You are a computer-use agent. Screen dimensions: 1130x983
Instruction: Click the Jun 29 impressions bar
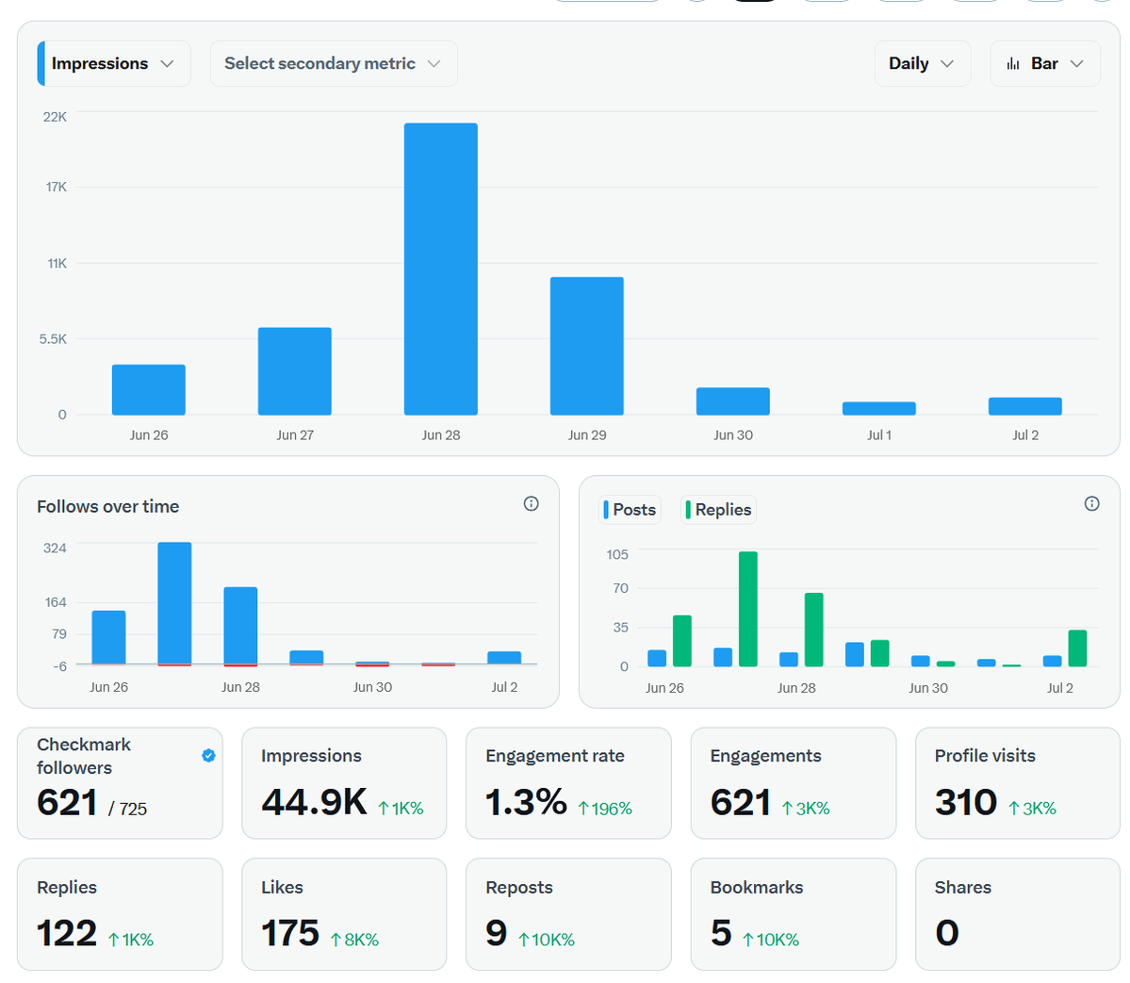(x=586, y=346)
